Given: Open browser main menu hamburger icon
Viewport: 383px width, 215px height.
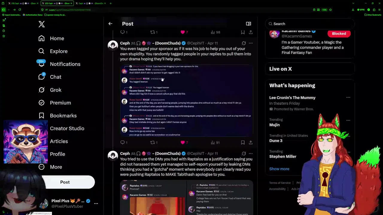Looking at the screenshot, I should click(379, 10).
